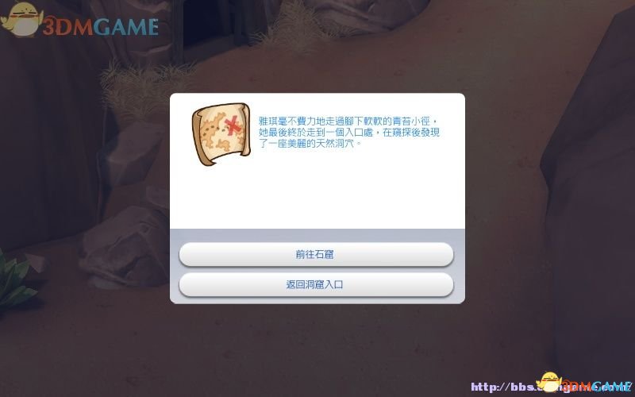Select the 返回洞窟入口 button
This screenshot has height=397, width=635.
(316, 284)
